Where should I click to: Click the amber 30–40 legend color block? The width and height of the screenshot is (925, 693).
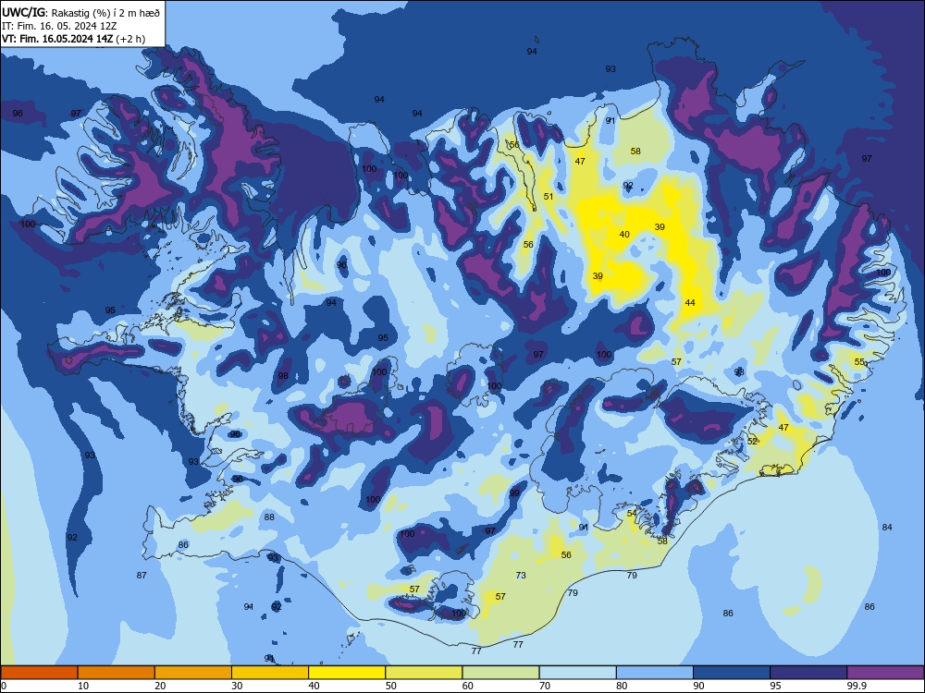[269, 673]
